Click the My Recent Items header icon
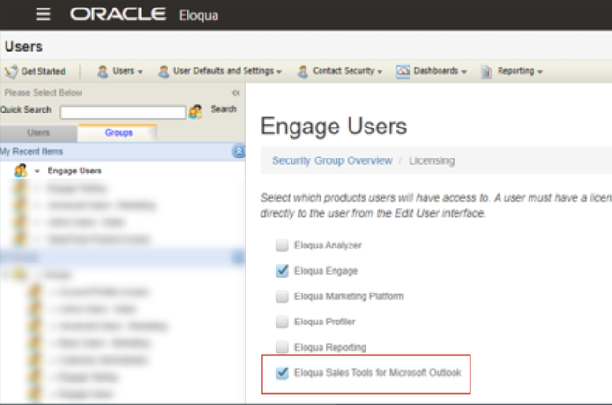Screen dimensions: 612x405 [x=238, y=151]
